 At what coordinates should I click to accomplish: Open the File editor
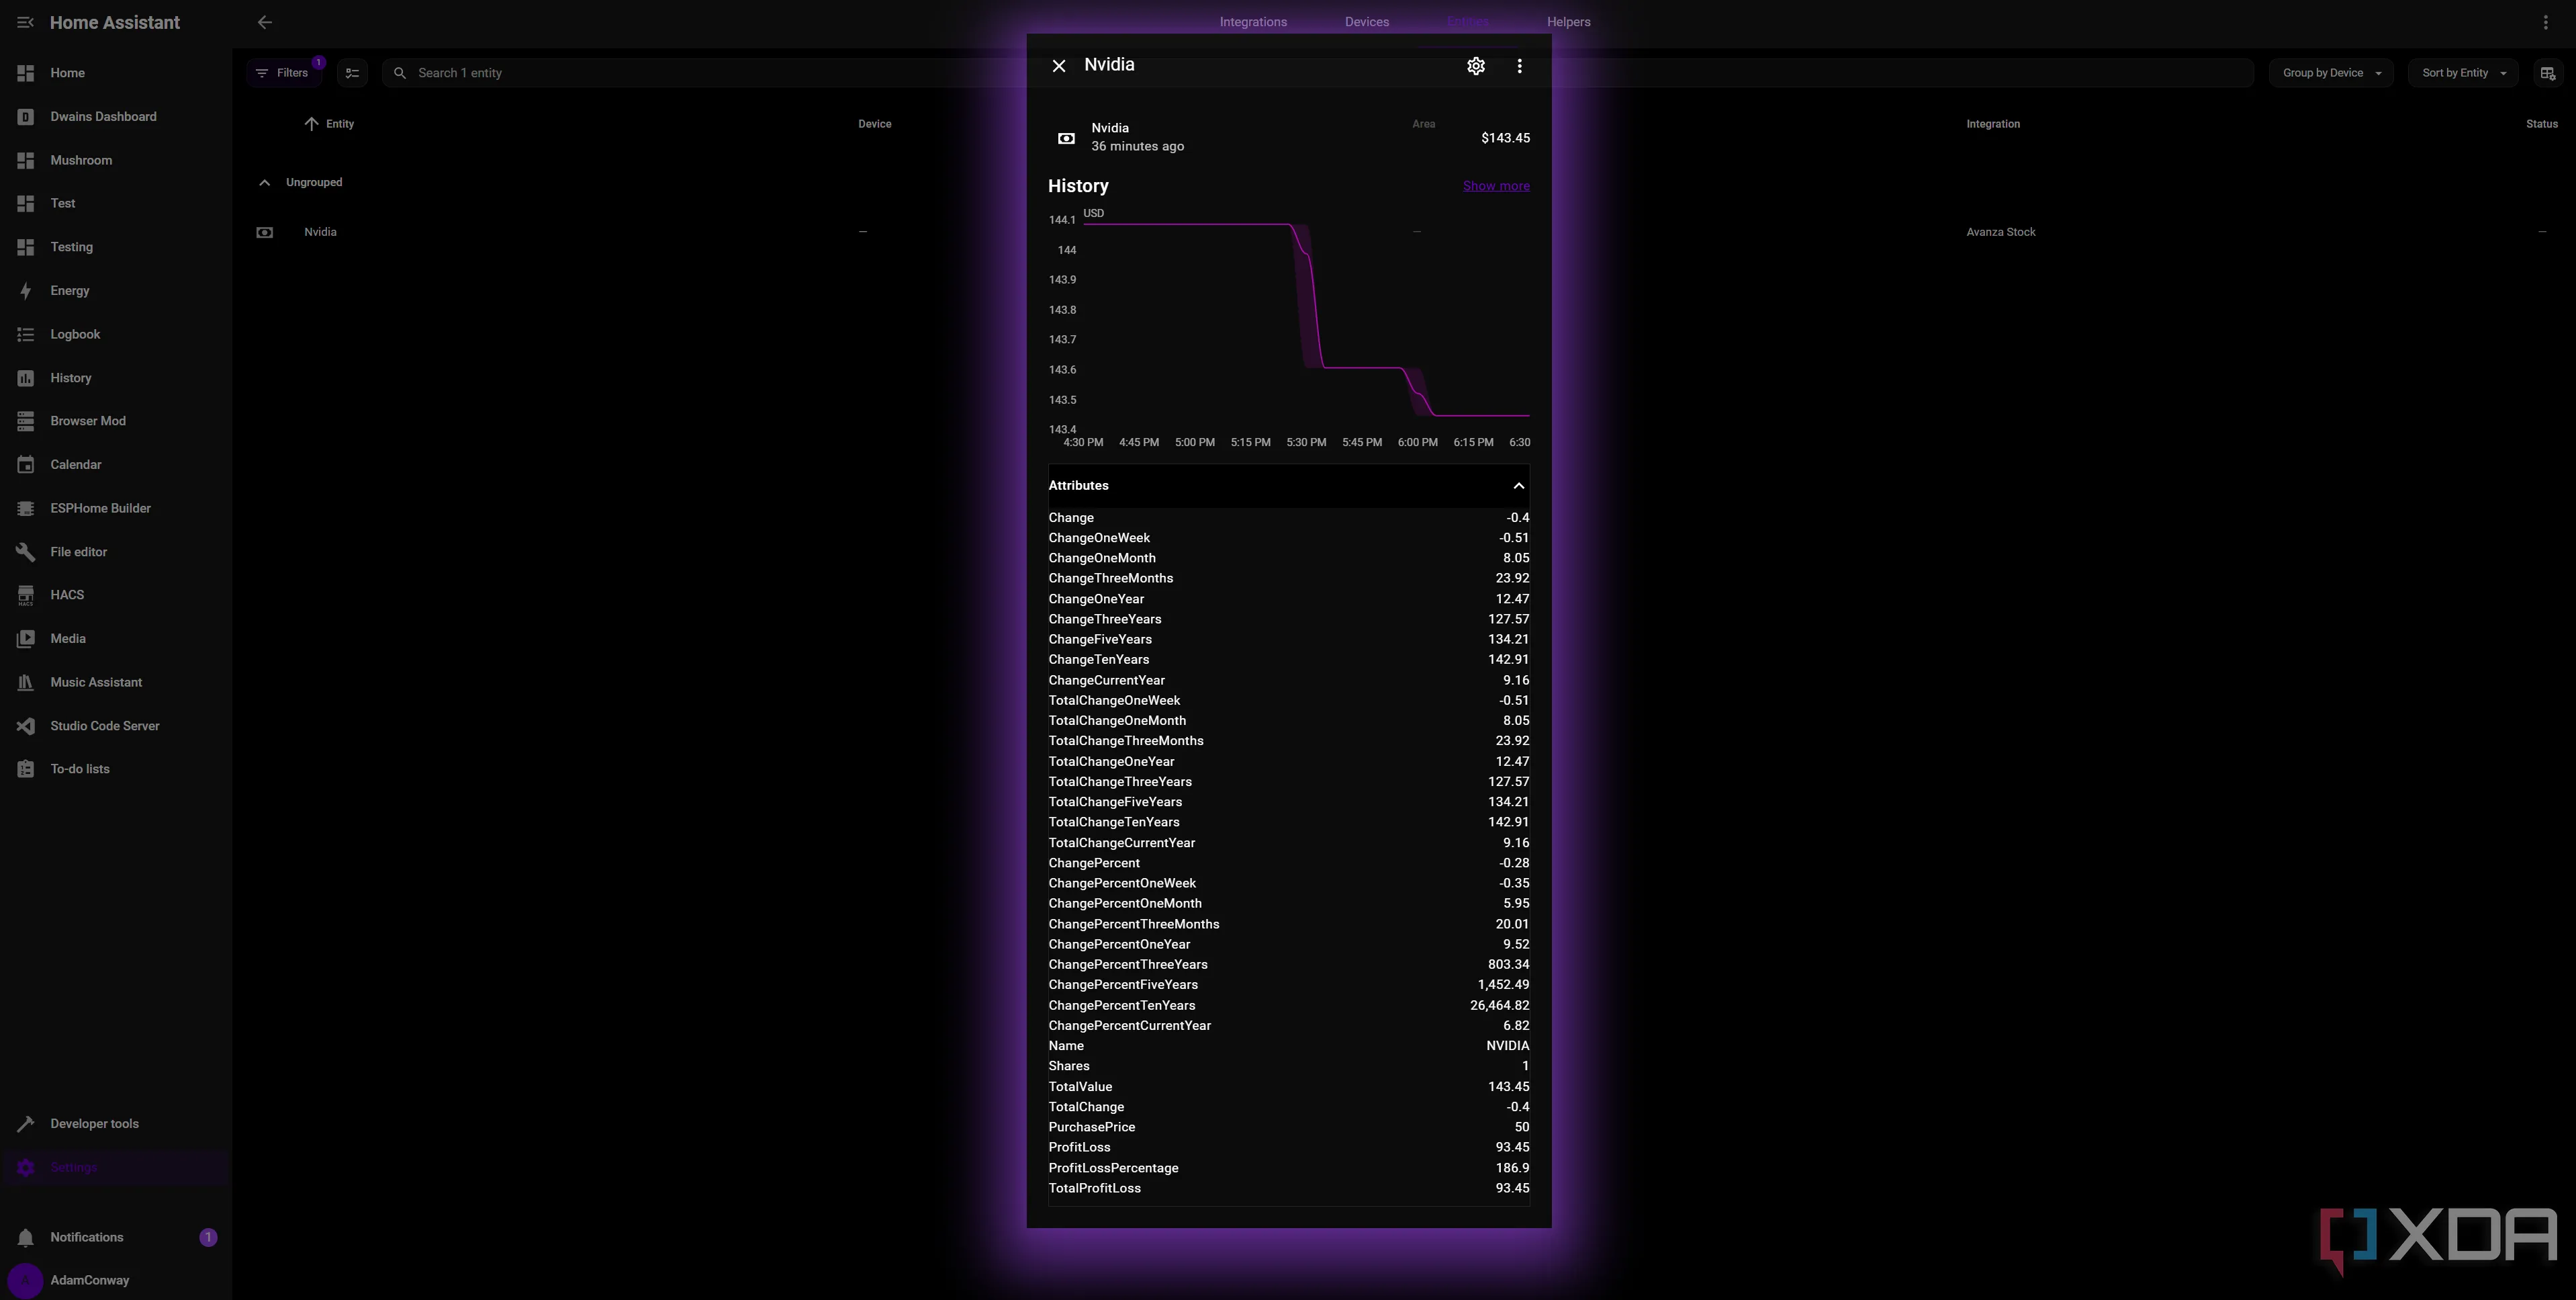tap(116, 552)
